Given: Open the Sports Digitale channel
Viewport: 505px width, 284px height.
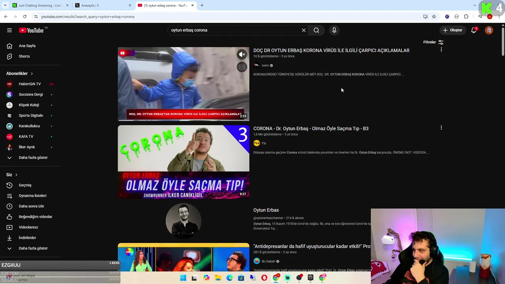Looking at the screenshot, I should (30, 116).
